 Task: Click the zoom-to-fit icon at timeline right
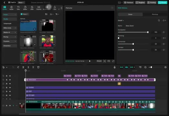tap(165, 67)
